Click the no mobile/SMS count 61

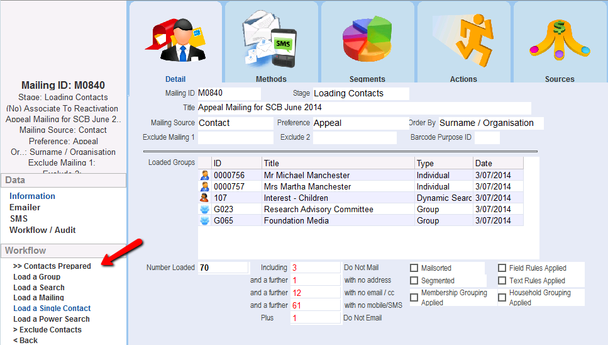pyautogui.click(x=315, y=305)
